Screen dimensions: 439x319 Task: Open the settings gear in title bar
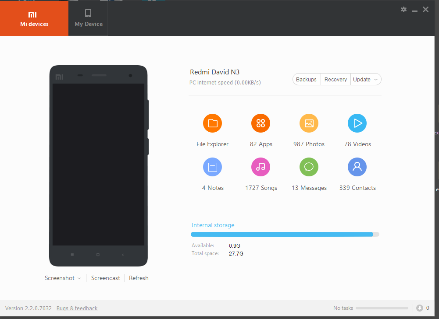403,10
